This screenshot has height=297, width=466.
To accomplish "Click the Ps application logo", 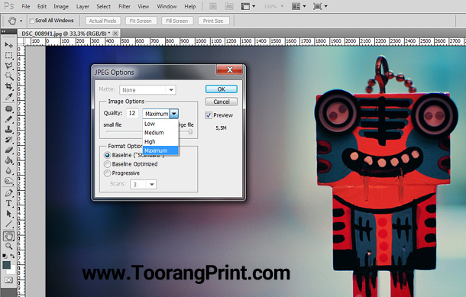I will (9, 6).
